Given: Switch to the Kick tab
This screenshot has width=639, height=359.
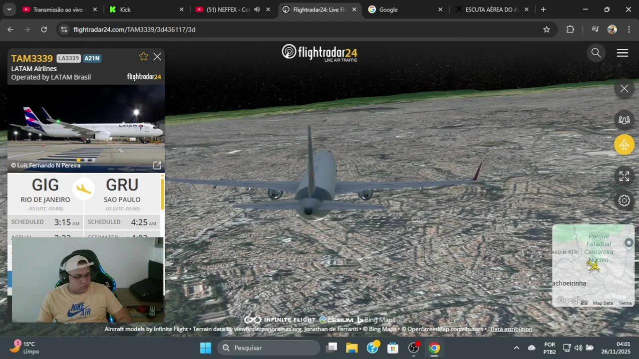Looking at the screenshot, I should tap(145, 9).
